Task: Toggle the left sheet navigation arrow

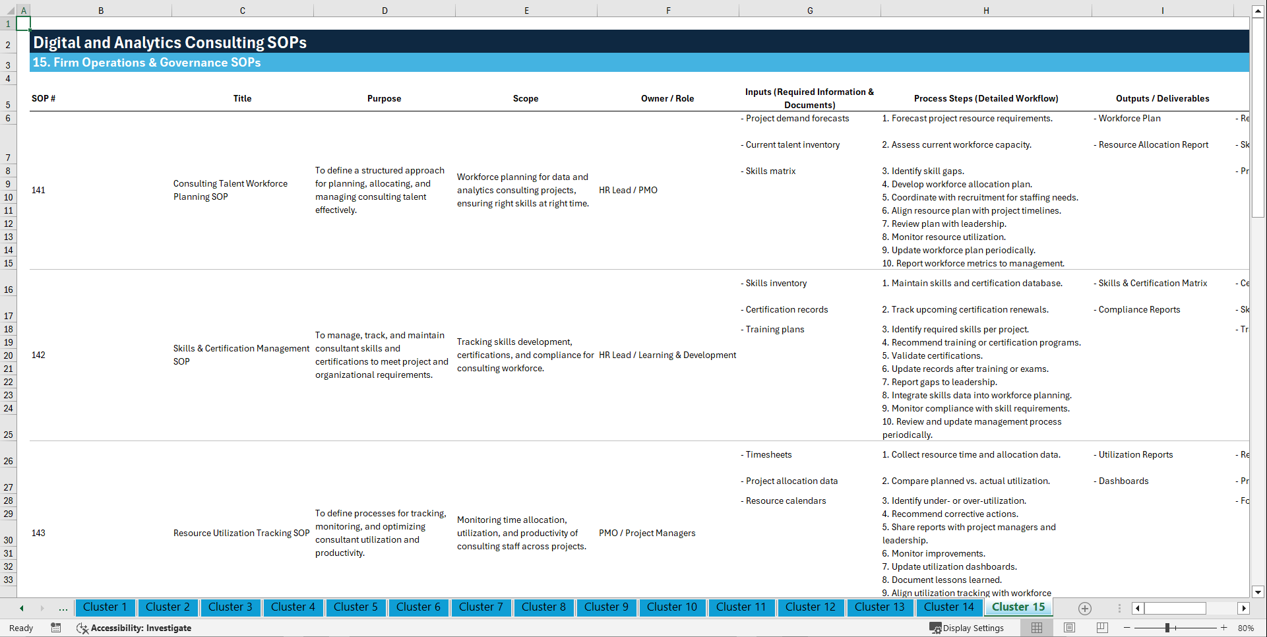Action: pos(22,607)
